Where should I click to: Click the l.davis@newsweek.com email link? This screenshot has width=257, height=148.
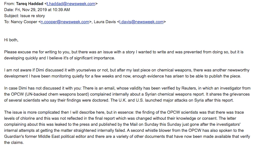click(x=142, y=22)
